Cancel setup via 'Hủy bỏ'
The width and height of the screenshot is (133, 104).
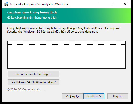click(118, 96)
